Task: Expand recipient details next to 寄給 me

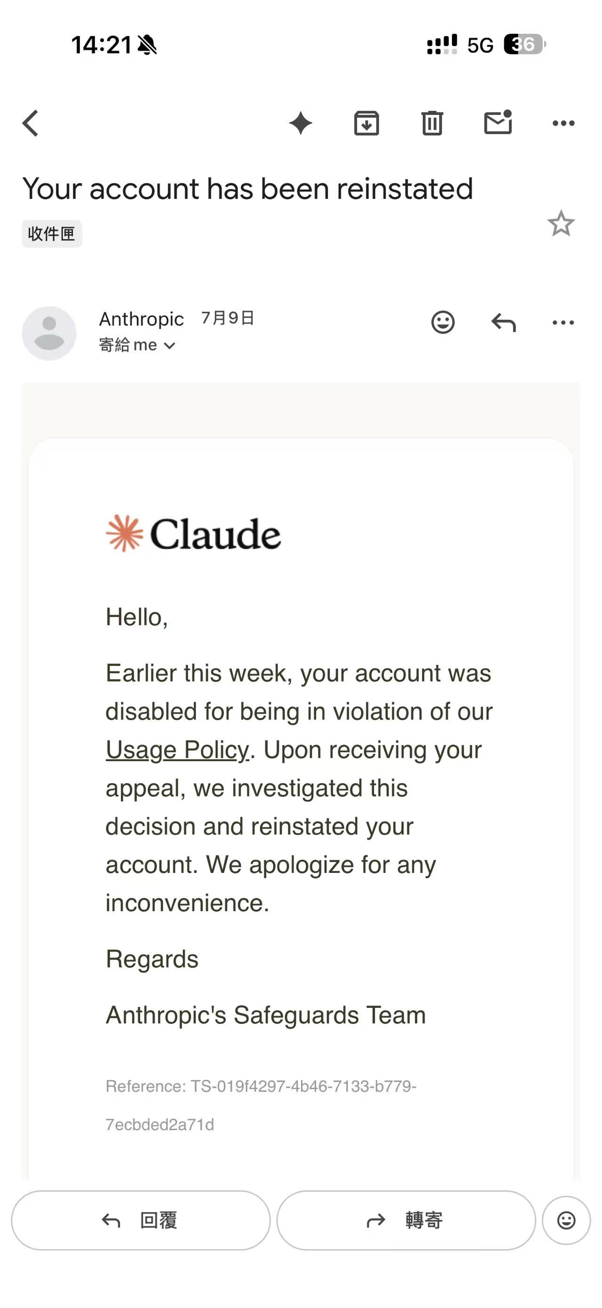Action: pos(169,346)
